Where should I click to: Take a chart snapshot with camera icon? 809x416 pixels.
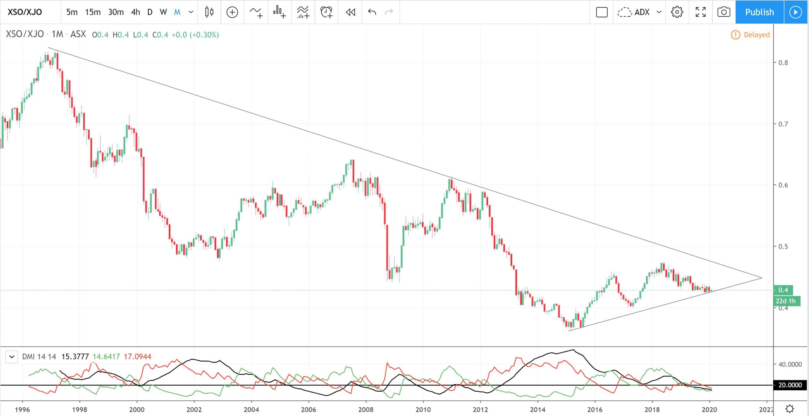tap(724, 12)
